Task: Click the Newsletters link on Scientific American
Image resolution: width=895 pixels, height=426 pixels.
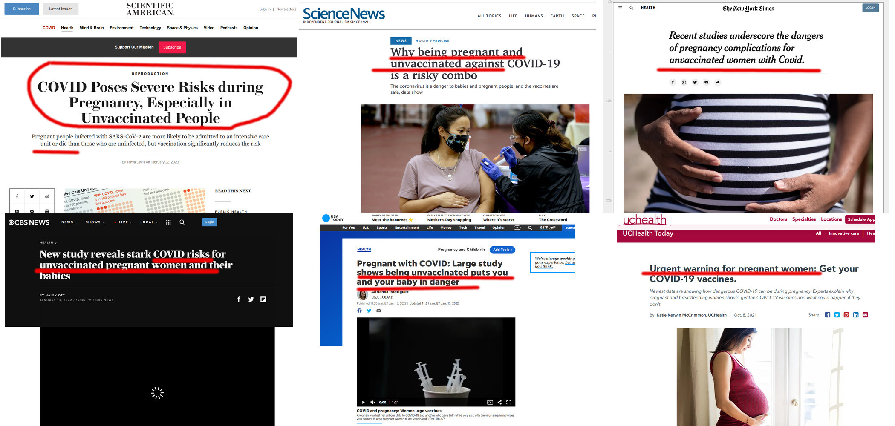Action: click(x=286, y=9)
